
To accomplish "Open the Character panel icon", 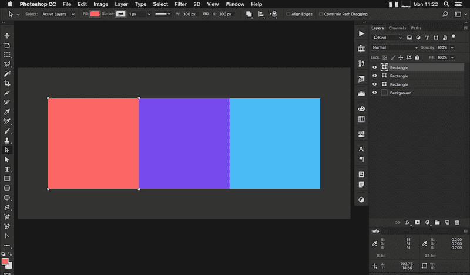I will pyautogui.click(x=361, y=149).
